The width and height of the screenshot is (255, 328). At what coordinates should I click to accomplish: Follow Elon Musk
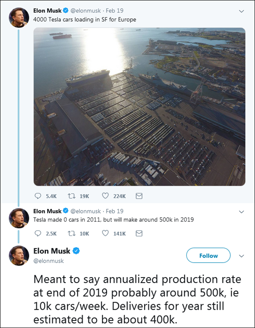[x=208, y=256]
